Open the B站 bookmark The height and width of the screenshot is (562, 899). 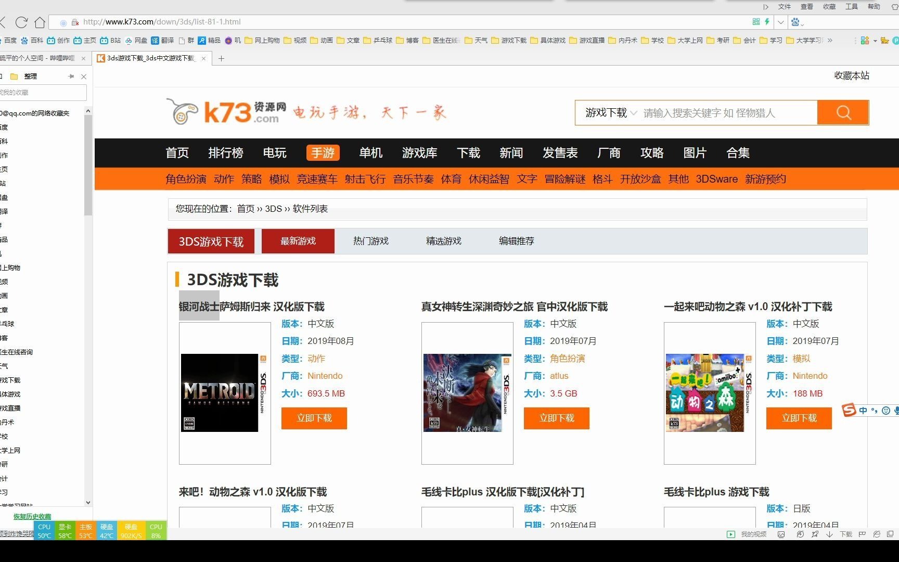click(110, 40)
